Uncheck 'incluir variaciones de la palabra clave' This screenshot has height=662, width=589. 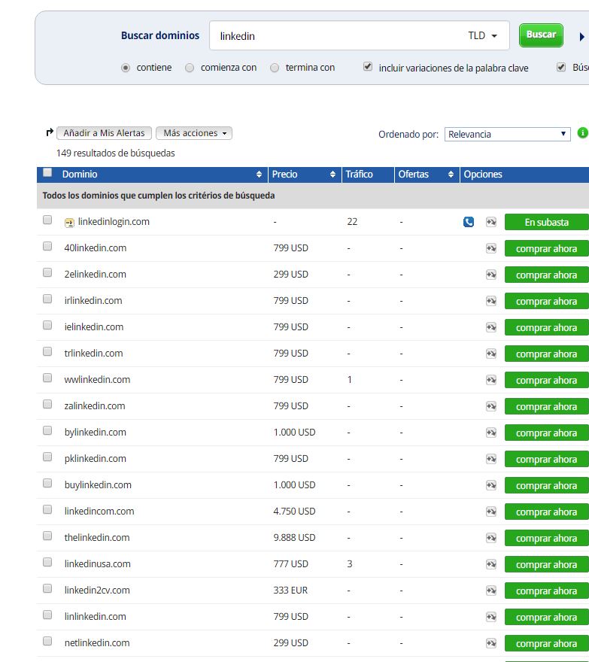(368, 67)
